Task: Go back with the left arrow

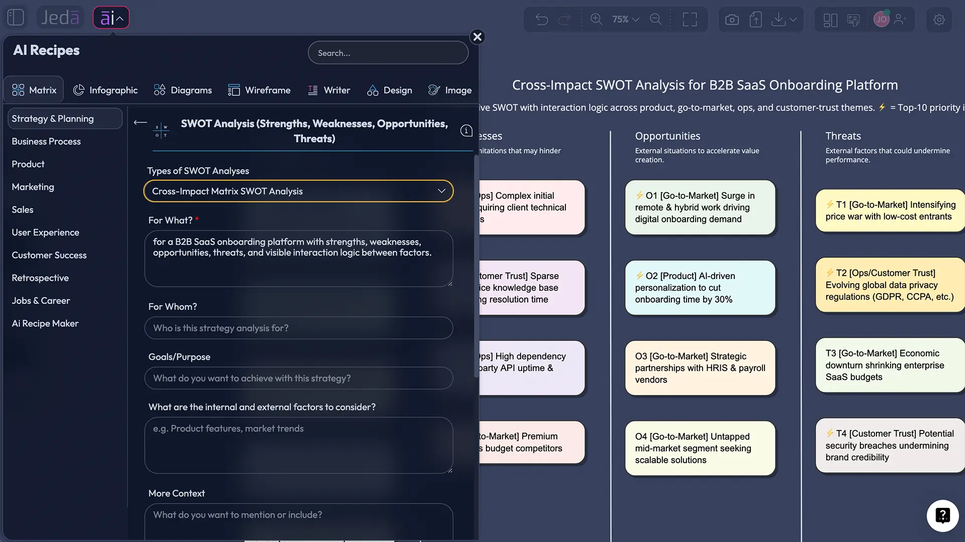Action: click(x=140, y=122)
